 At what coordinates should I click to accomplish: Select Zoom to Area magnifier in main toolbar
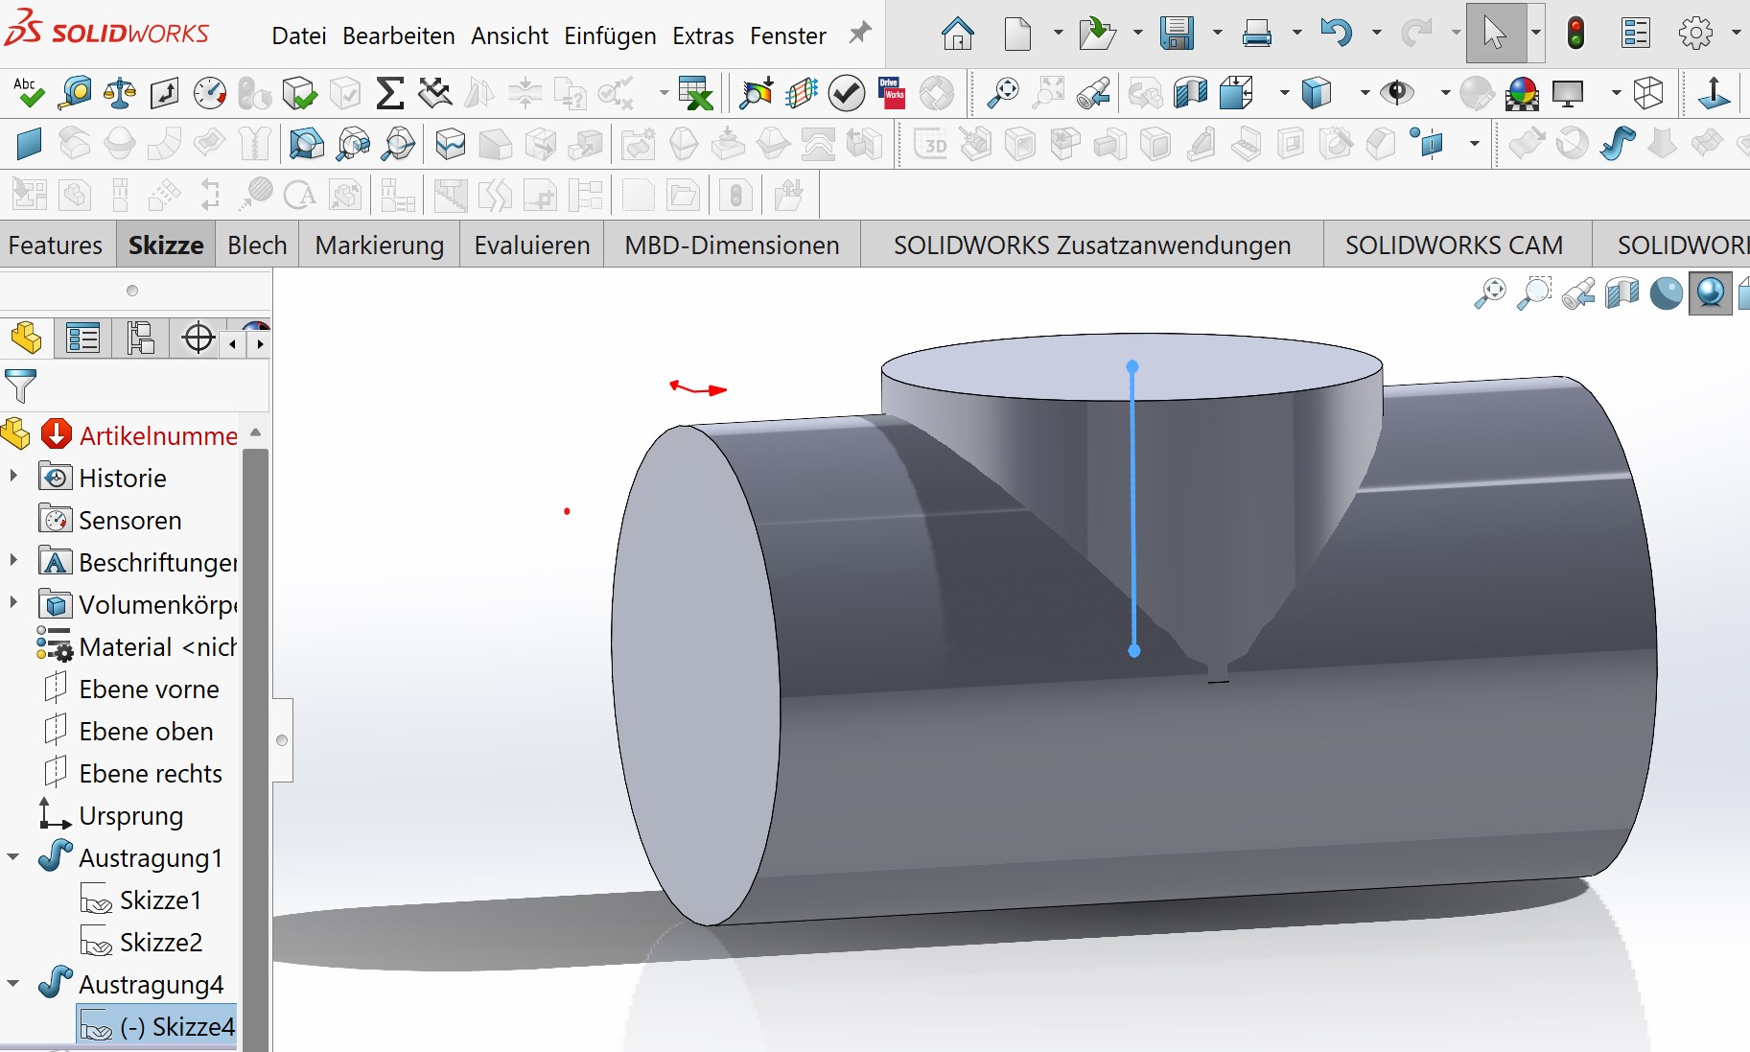click(x=1003, y=93)
